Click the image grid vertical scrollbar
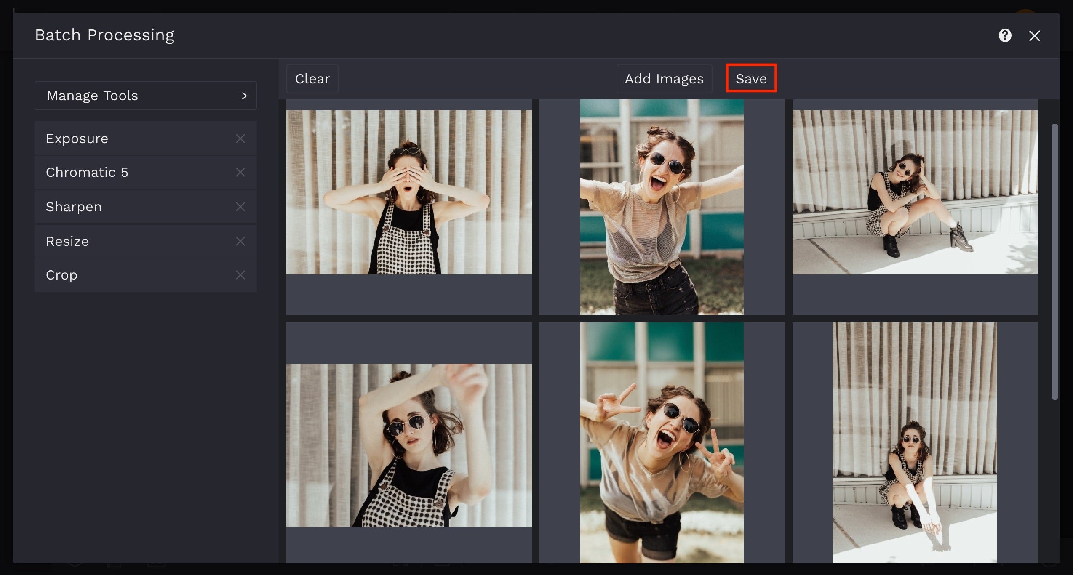Screen dimensions: 1073x575 click(1054, 261)
